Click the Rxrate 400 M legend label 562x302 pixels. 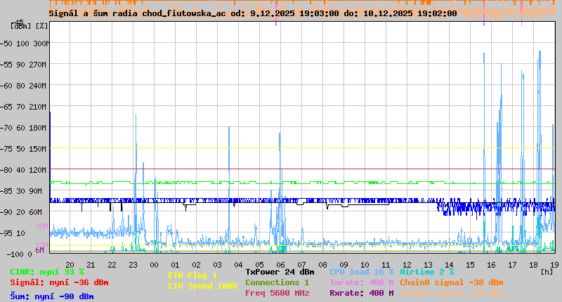361,293
